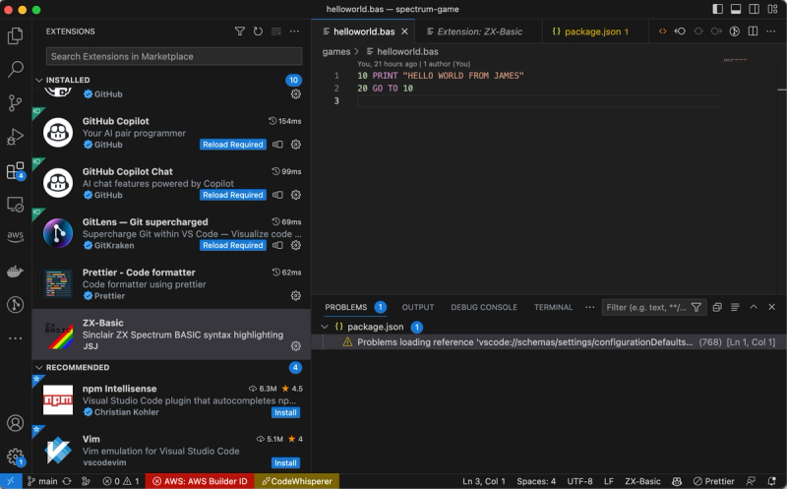The height and width of the screenshot is (489, 787).
Task: Open manage gear for ZX-Basic extension
Action: click(x=296, y=346)
